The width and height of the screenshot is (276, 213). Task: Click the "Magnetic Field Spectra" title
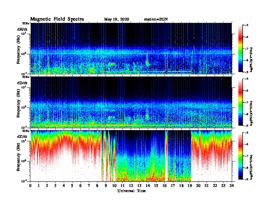click(57, 19)
